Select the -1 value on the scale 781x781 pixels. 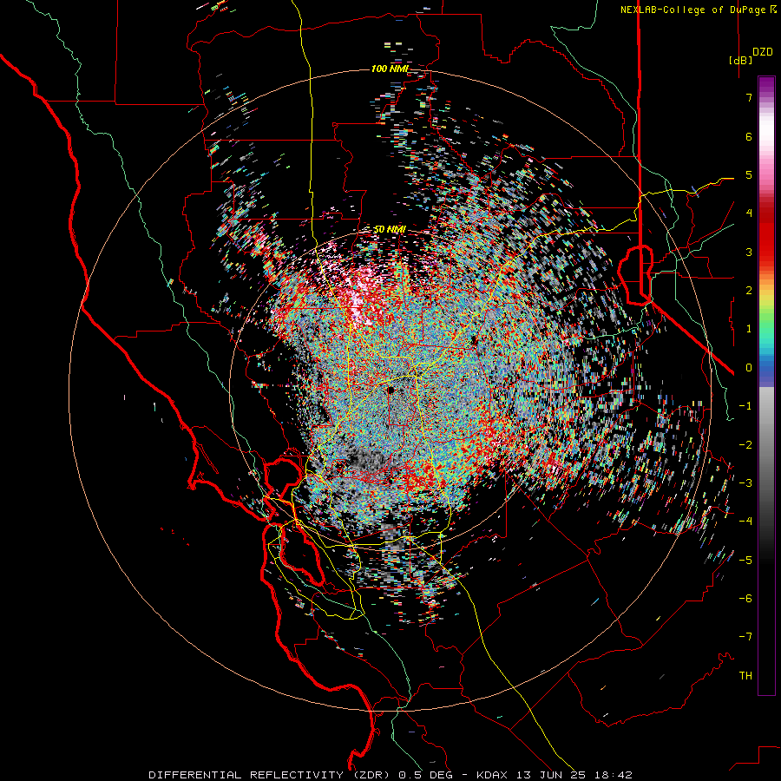click(x=745, y=406)
